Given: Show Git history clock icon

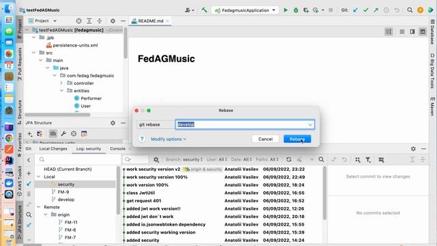Looking at the screenshot, I should click(386, 10).
